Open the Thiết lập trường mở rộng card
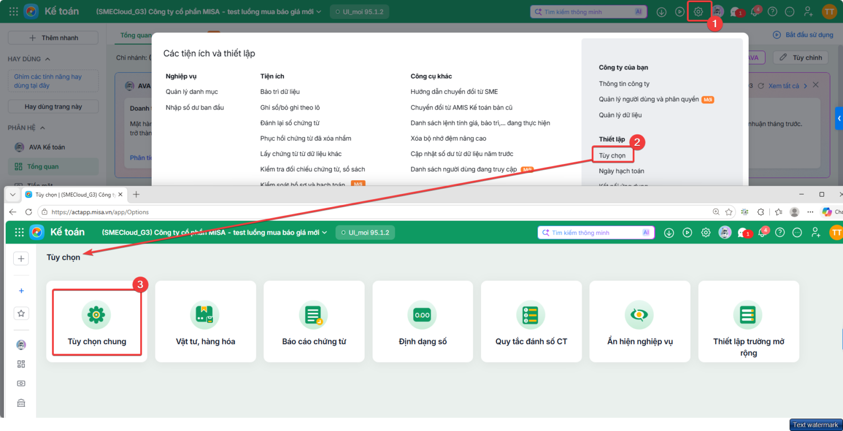Screen dimensions: 843x431 (749, 321)
